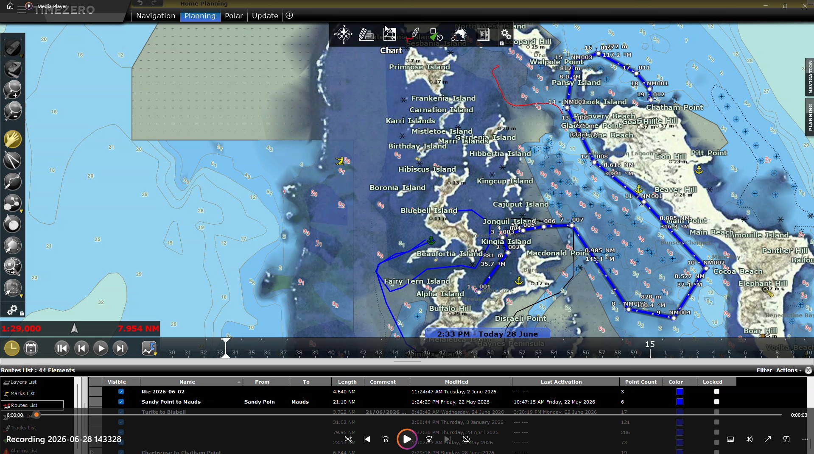Select the route building tool
Image resolution: width=814 pixels, height=454 pixels.
[x=12, y=181]
